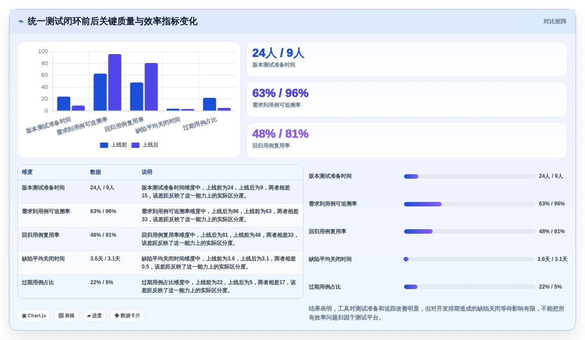Click the 48% / 81% data card

click(x=407, y=140)
